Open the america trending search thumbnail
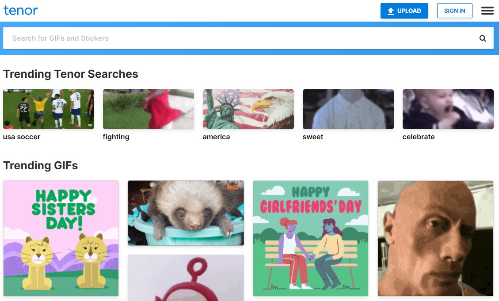Screen dimensions: 499x301 point(248,109)
